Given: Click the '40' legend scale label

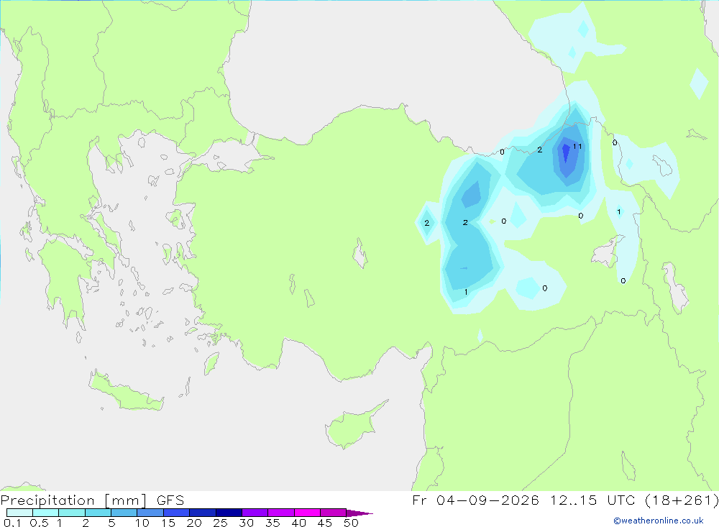Looking at the screenshot, I should click(x=299, y=523).
